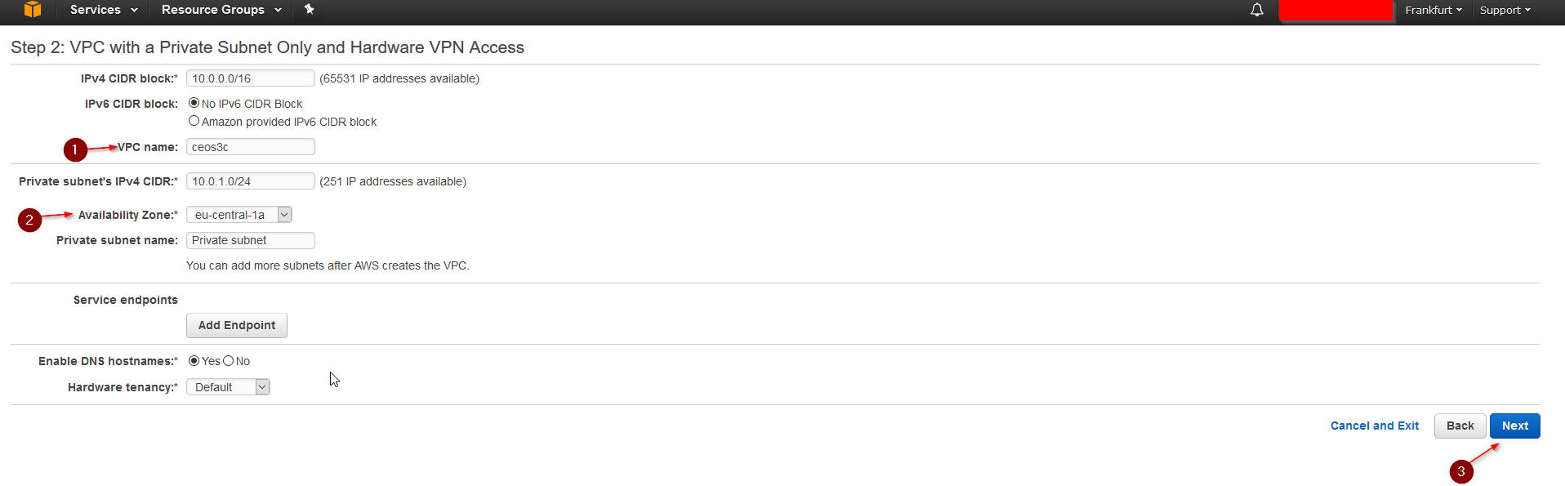The height and width of the screenshot is (486, 1565).
Task: Click the red annotation marker 1
Action: (x=75, y=149)
